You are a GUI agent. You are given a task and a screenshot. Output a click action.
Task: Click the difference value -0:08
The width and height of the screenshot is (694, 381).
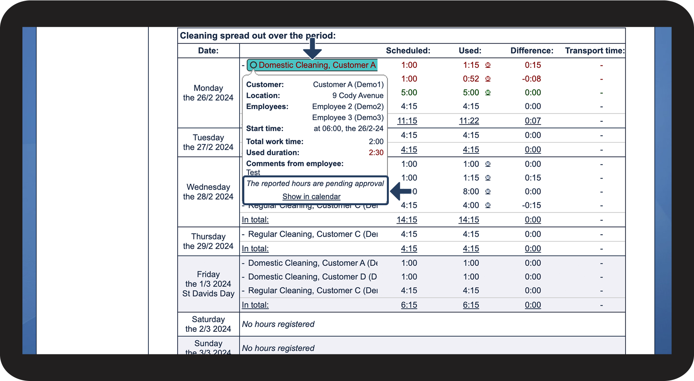coord(531,79)
